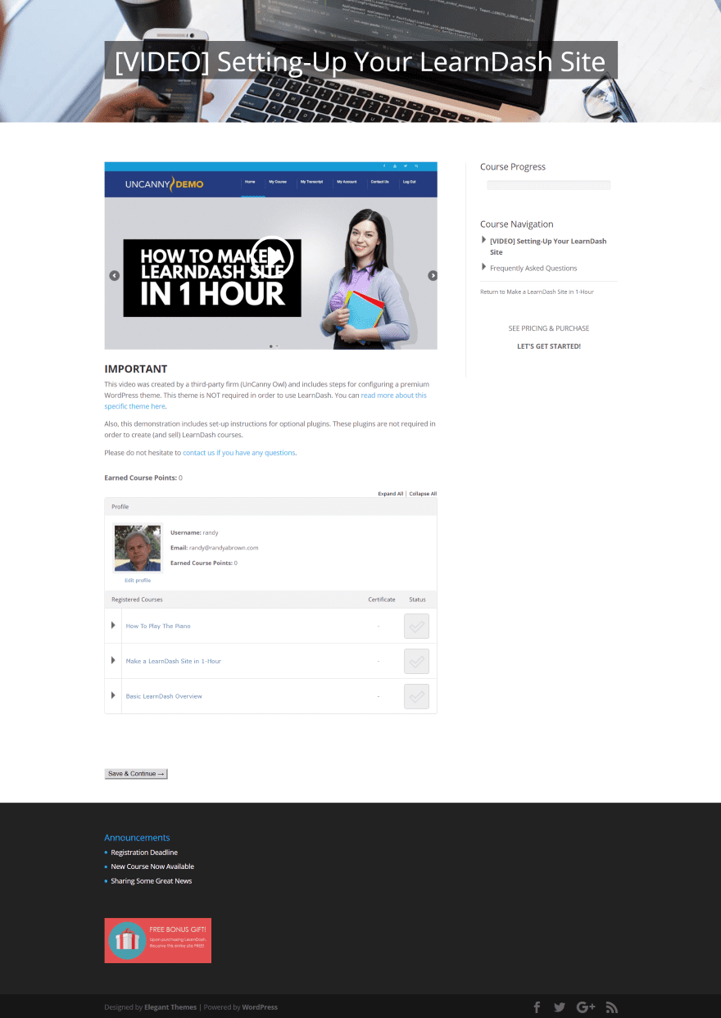Click the Status column header

coord(417,599)
